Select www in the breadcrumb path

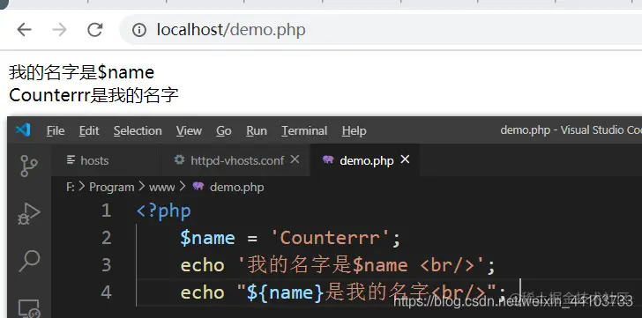click(x=161, y=188)
